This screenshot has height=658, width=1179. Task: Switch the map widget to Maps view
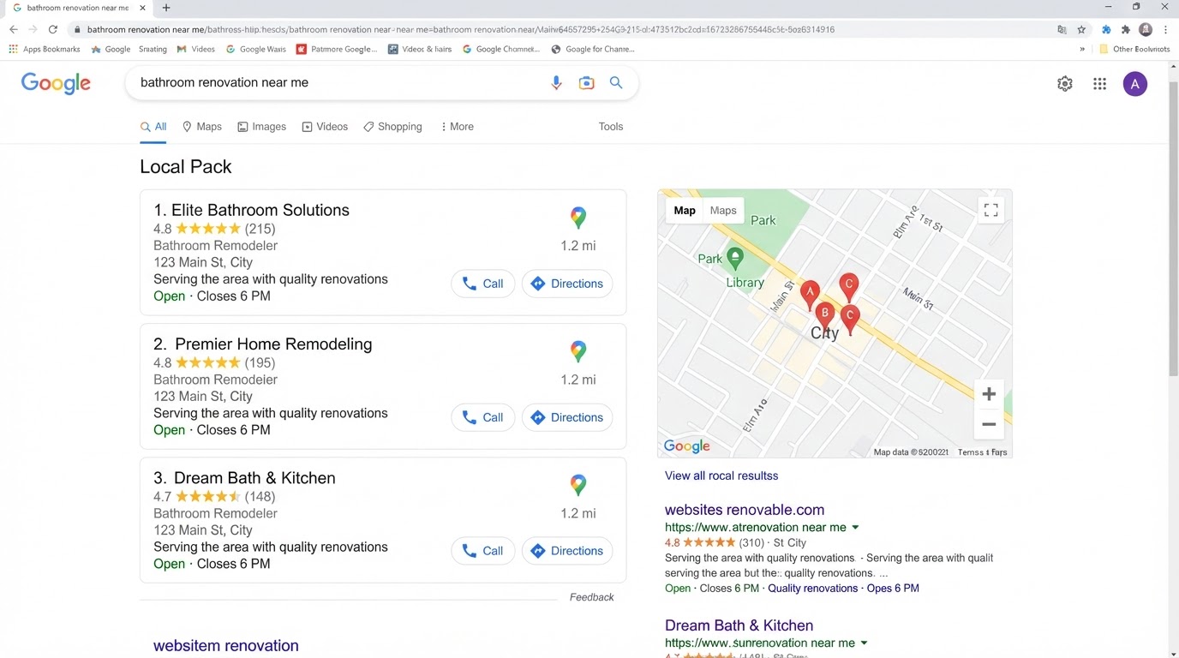(x=723, y=211)
